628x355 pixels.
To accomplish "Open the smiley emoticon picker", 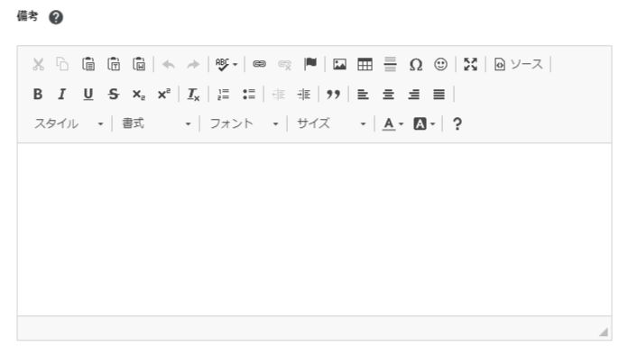I will tap(440, 64).
